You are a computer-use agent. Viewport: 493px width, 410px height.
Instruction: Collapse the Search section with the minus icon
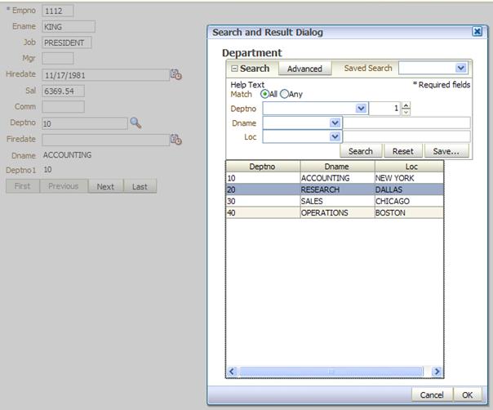click(234, 69)
